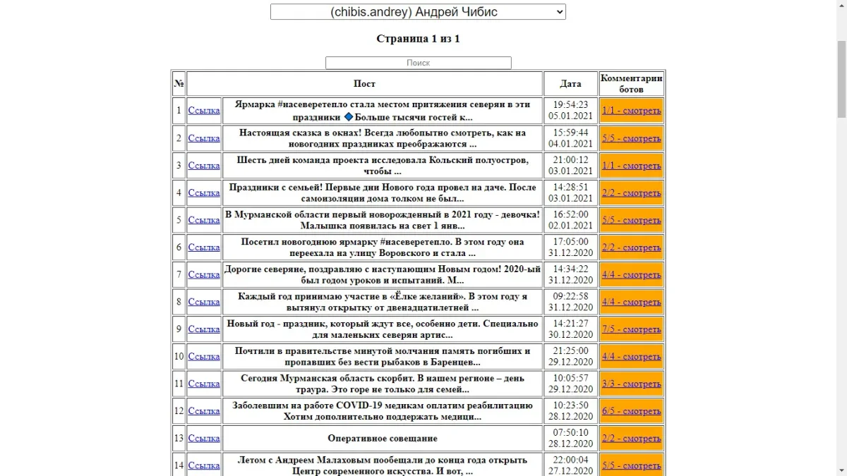Open Ссылка link in row 9
The image size is (847, 476).
coord(204,329)
